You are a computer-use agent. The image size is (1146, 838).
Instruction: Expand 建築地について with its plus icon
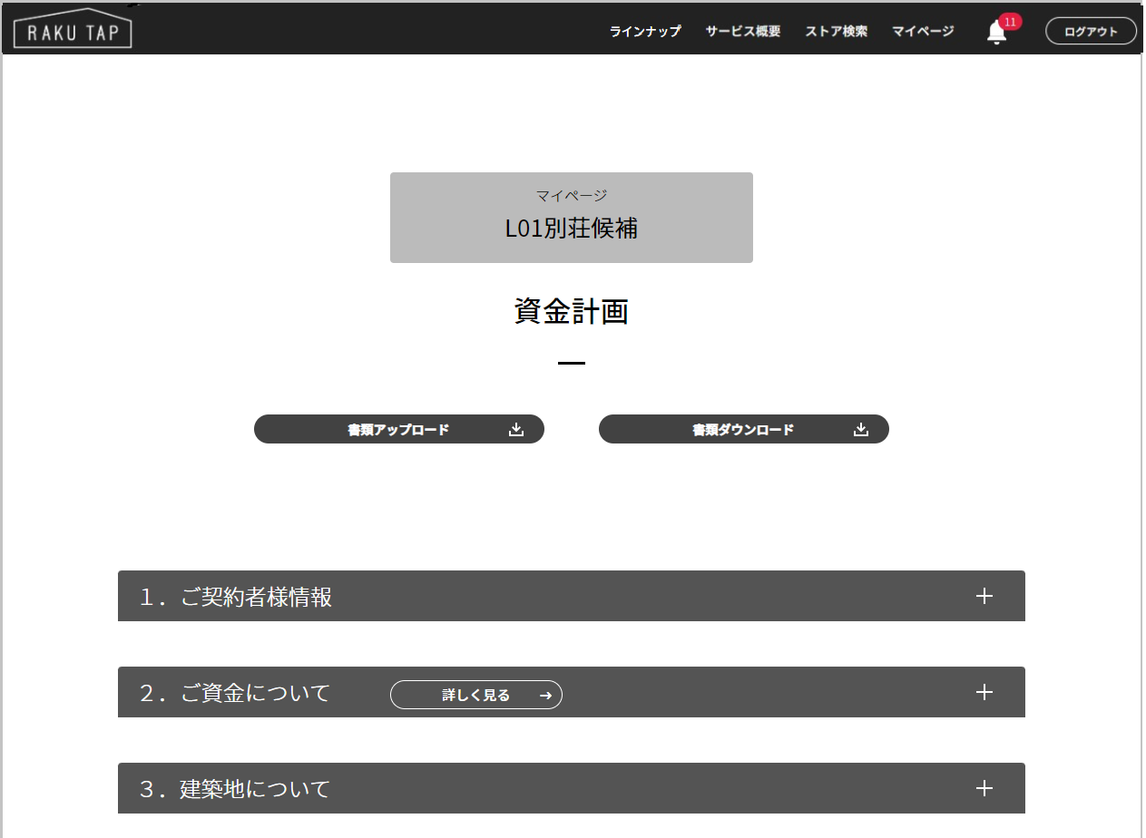click(x=984, y=788)
